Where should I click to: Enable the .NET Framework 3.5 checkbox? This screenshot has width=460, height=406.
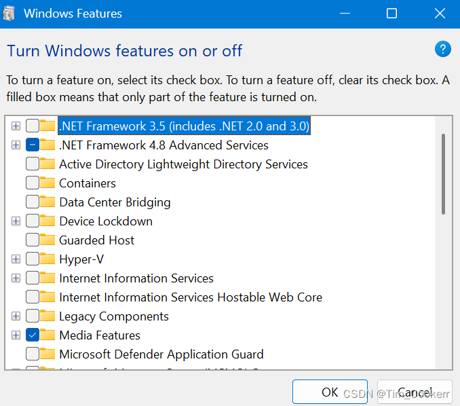33,126
